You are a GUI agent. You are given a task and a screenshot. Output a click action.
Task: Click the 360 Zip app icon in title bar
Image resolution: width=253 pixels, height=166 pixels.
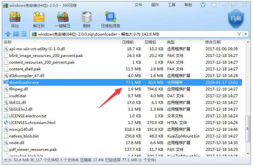coord(5,5)
